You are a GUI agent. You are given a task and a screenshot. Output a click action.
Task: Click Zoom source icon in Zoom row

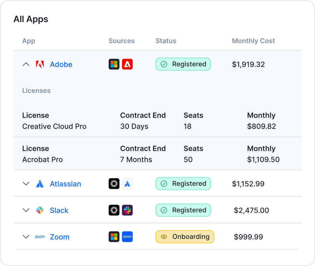(127, 237)
